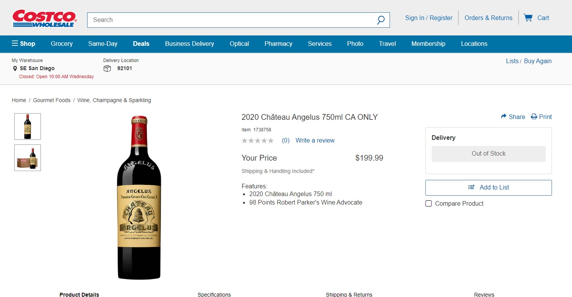This screenshot has height=297, width=572.
Task: Enable the Compare Product checkbox
Action: [x=429, y=203]
